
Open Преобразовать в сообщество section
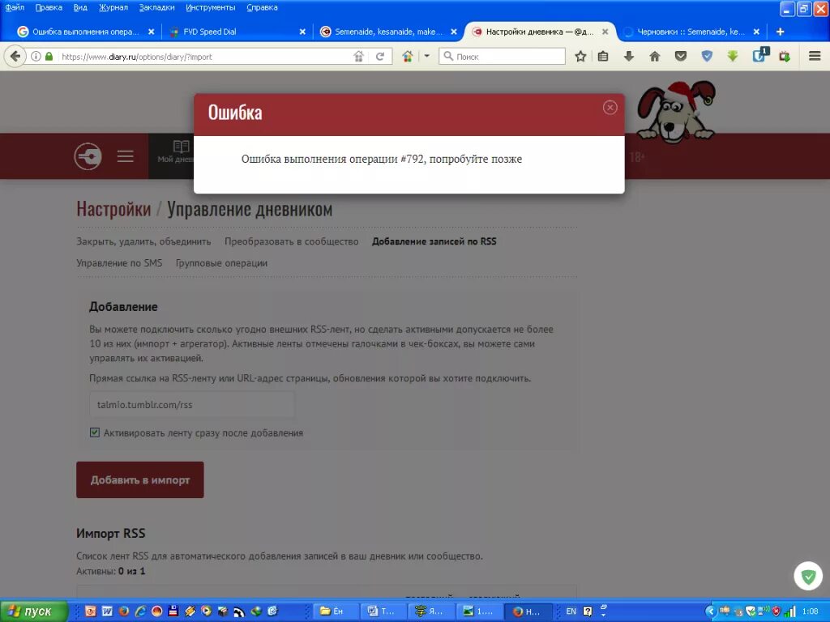tap(292, 241)
